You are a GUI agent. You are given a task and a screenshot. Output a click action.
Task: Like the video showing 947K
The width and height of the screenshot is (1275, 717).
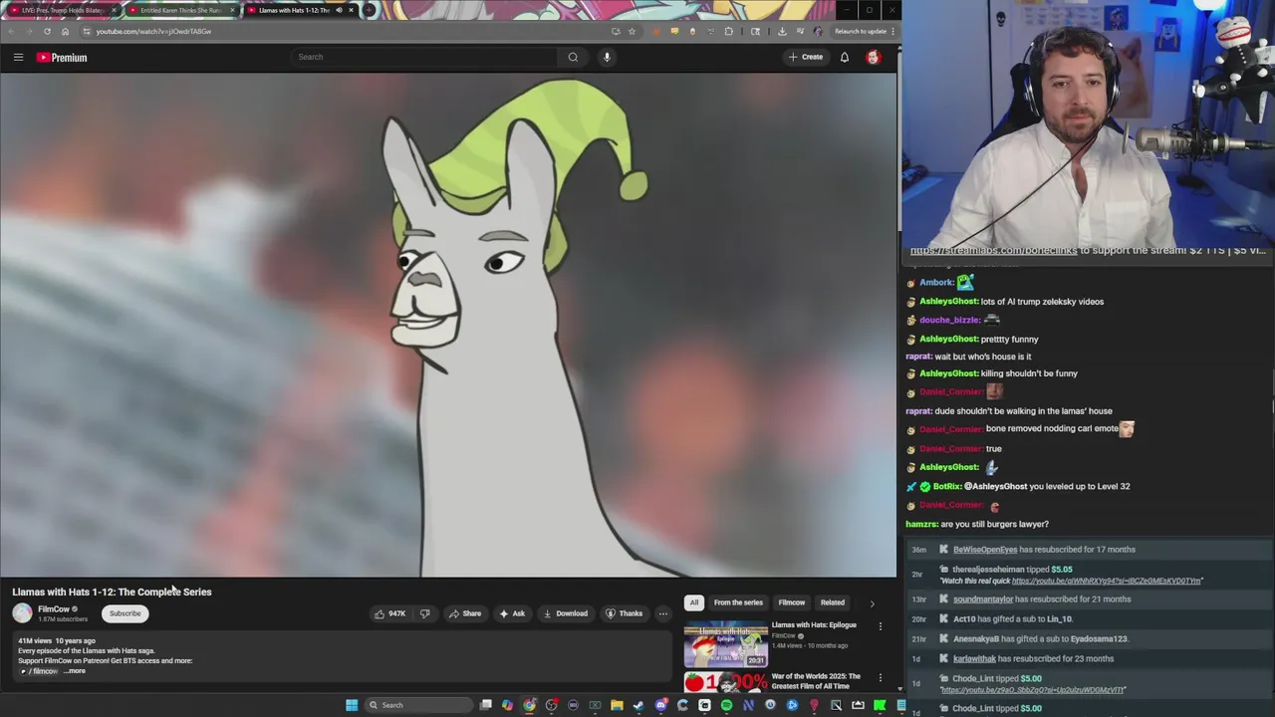point(390,613)
